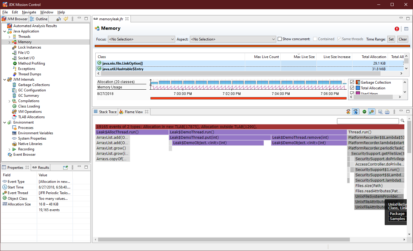Click the red error indicator on Memory page
The height and width of the screenshot is (251, 413).
[x=397, y=29]
